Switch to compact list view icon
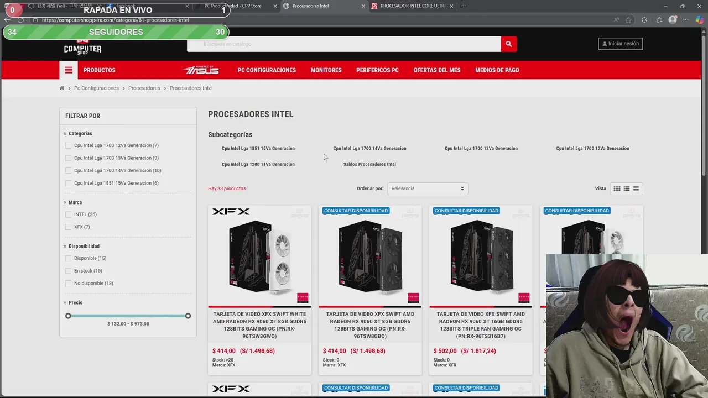The height and width of the screenshot is (398, 708). pyautogui.click(x=636, y=188)
